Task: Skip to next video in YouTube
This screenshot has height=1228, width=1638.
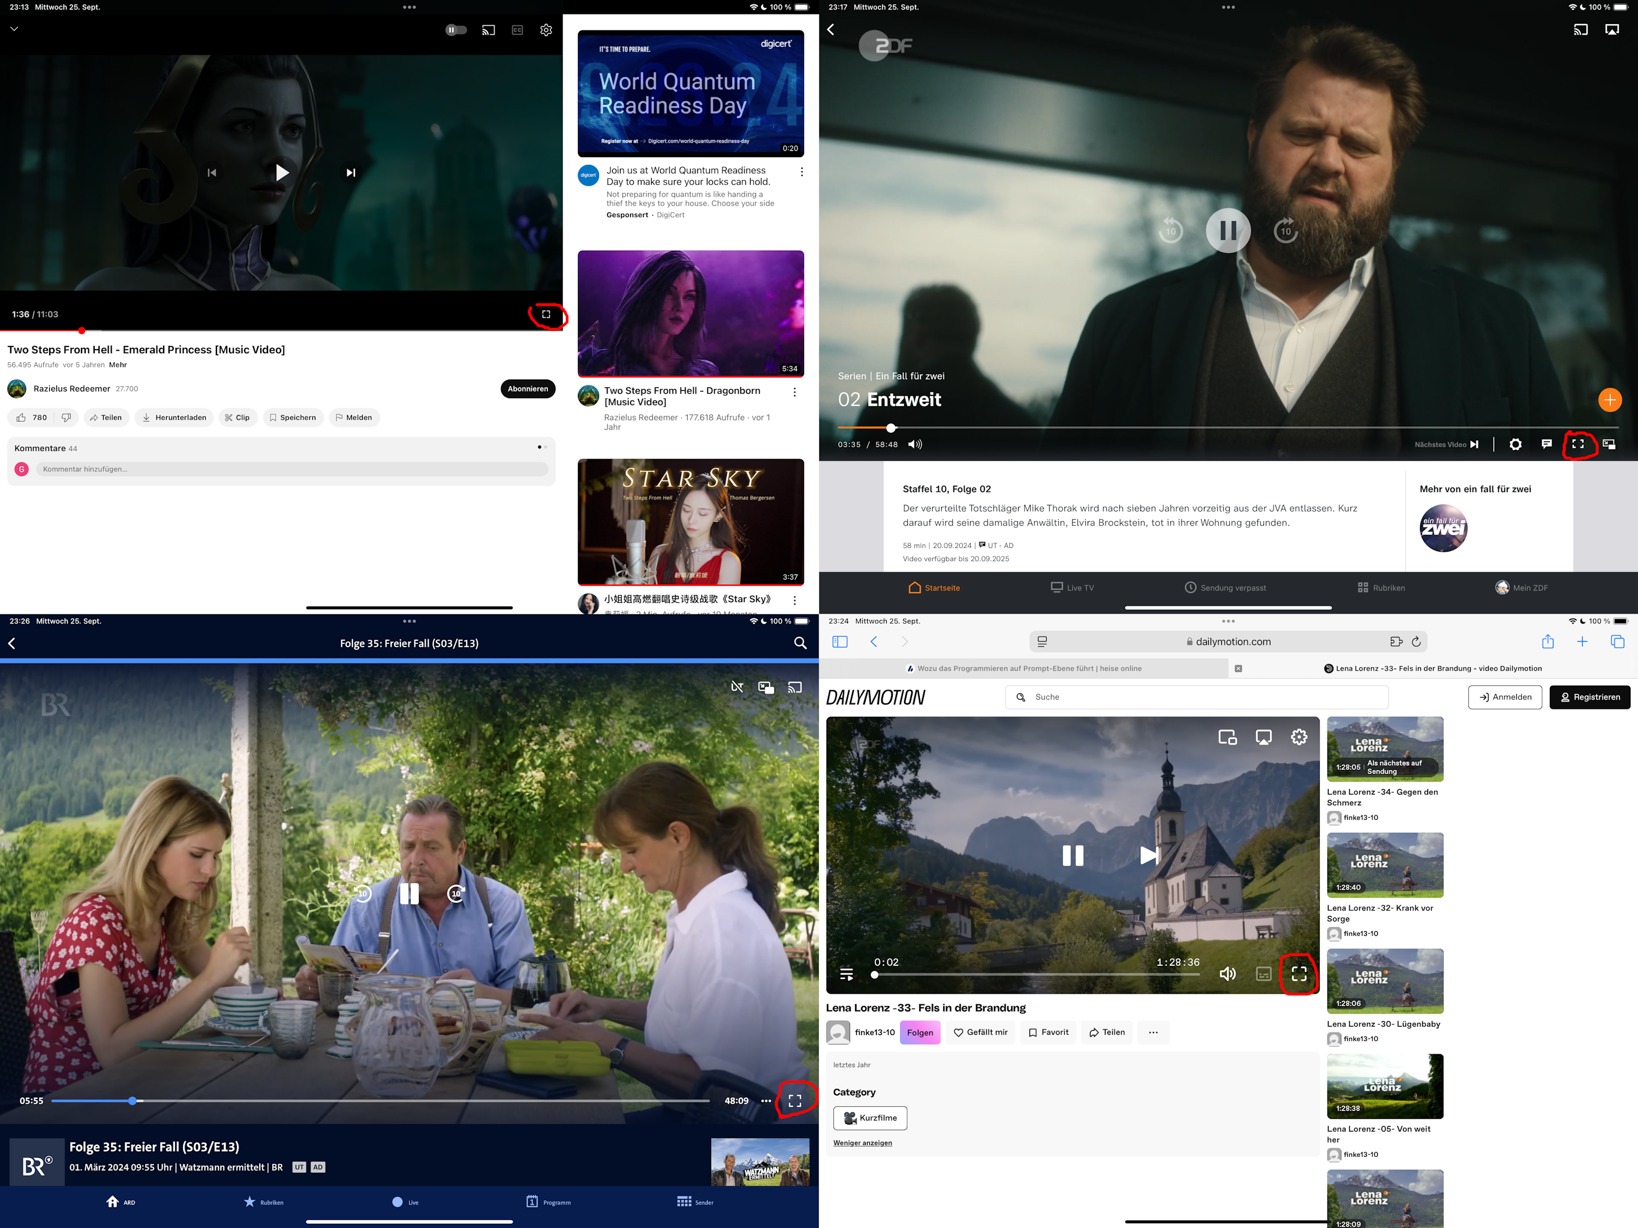Action: click(351, 173)
